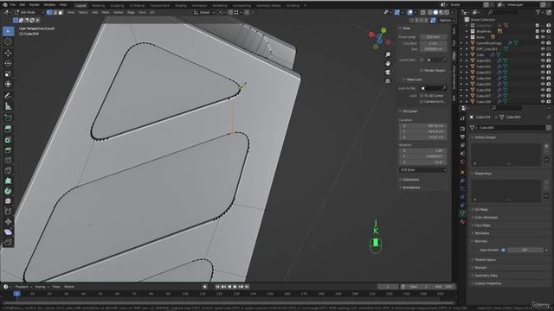
Task: Select the Inset Faces tool
Action: click(x=8, y=140)
